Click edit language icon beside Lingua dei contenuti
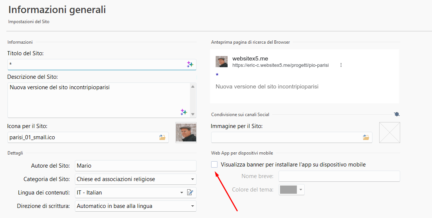The width and height of the screenshot is (432, 218). (x=190, y=193)
